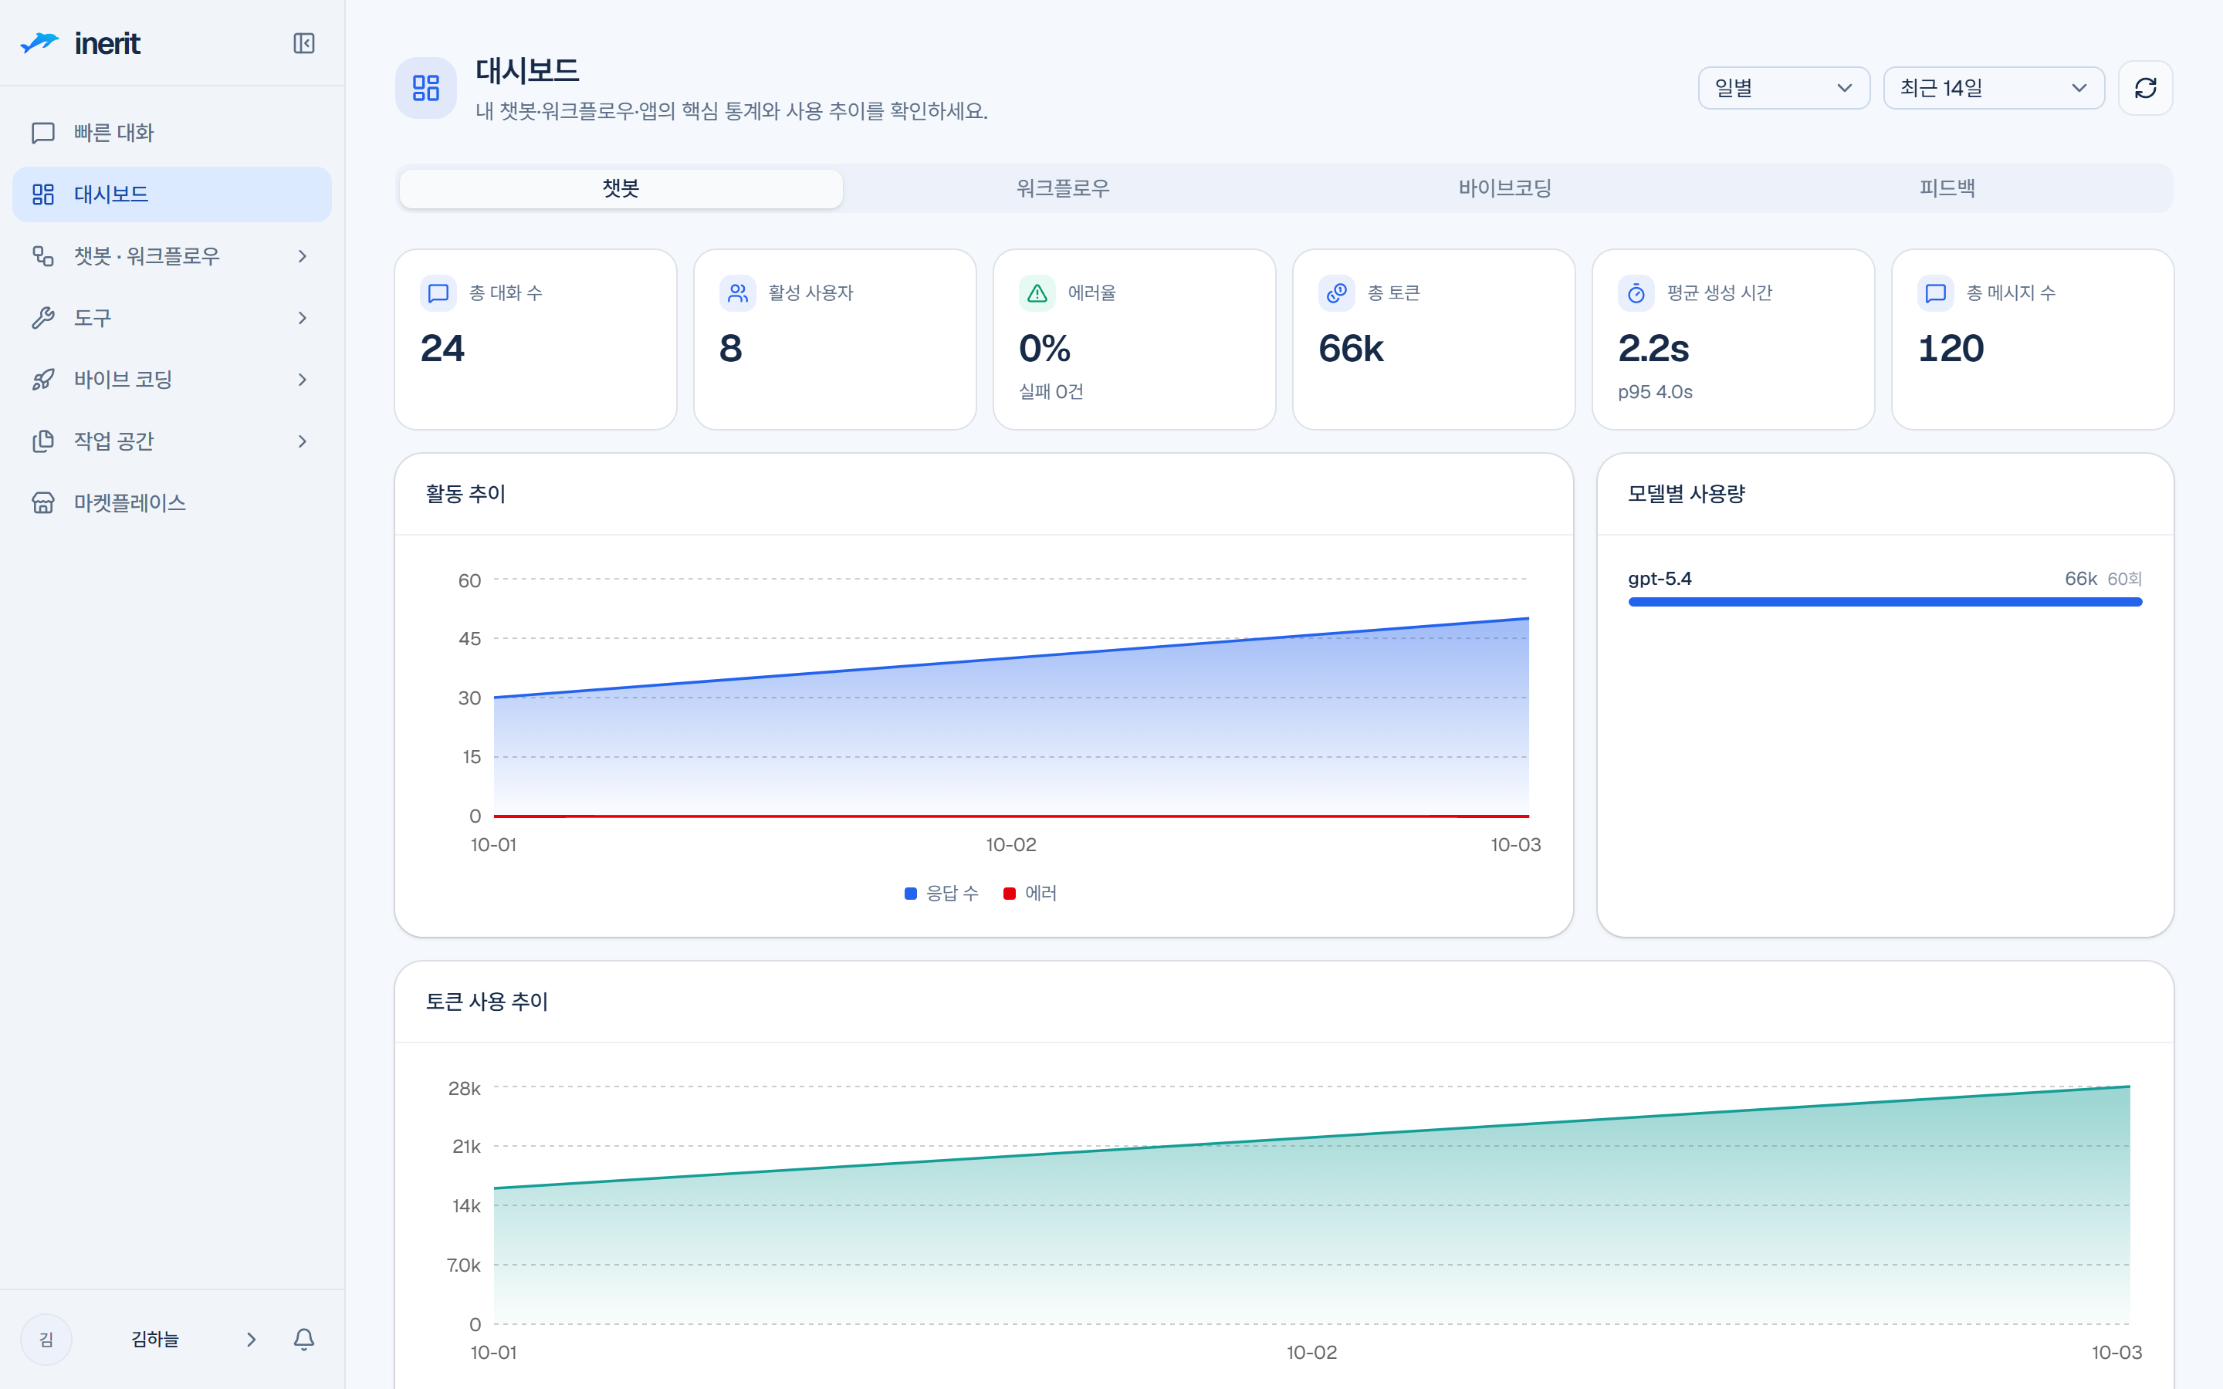Click the 총 대화 수 chat icon
Image resolution: width=2223 pixels, height=1389 pixels.
438,293
